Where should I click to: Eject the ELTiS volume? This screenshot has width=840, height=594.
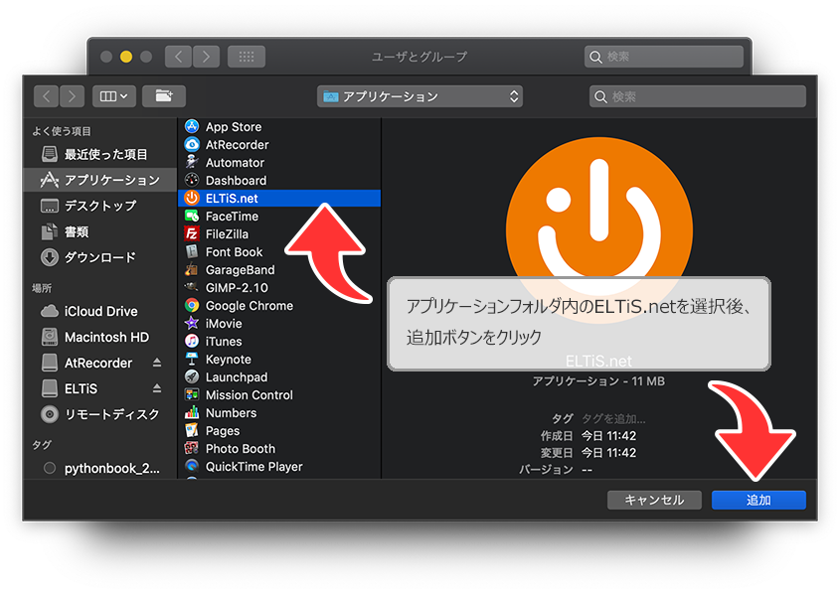click(x=157, y=388)
